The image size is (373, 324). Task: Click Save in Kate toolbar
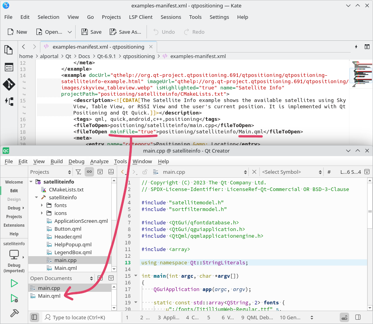[x=92, y=32]
